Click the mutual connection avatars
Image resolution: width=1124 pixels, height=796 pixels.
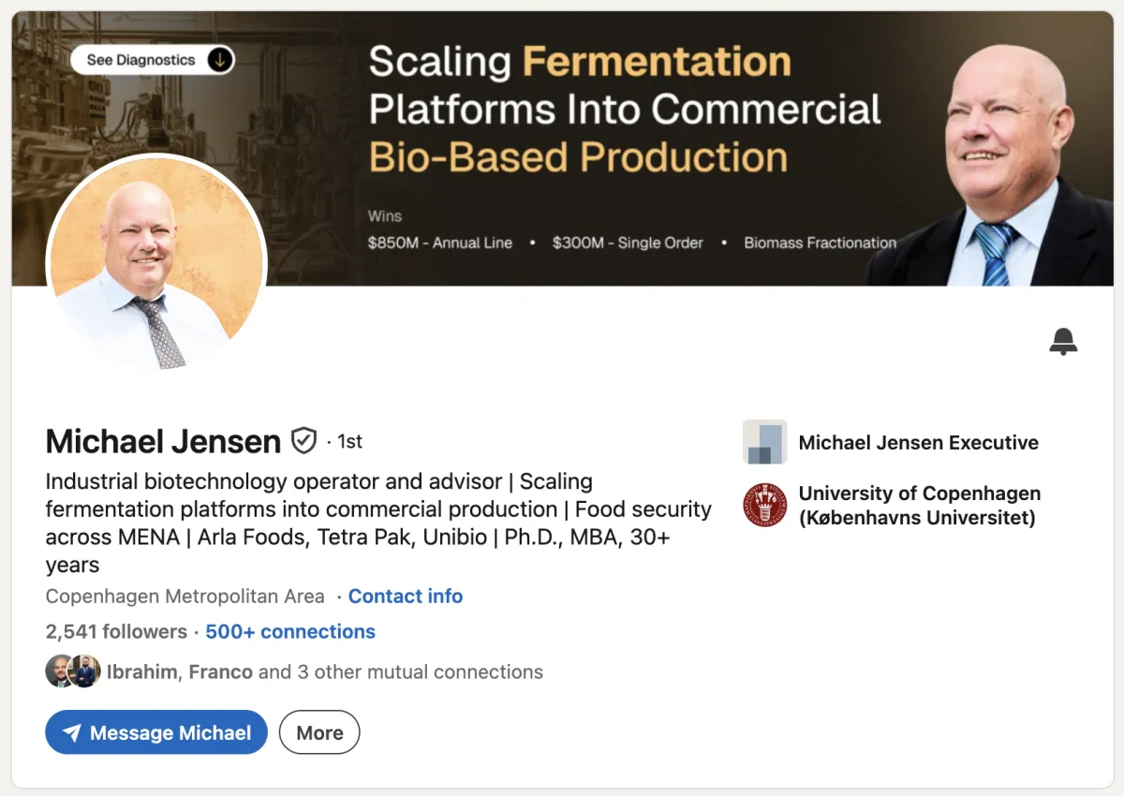[73, 671]
